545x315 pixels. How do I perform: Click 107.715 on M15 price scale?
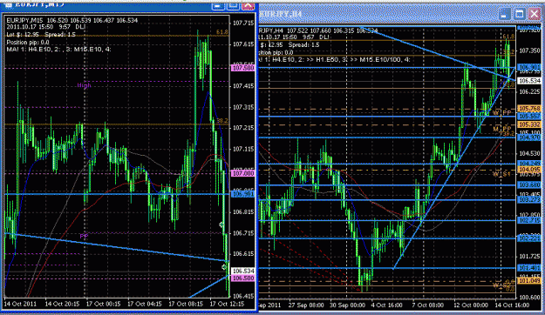click(x=243, y=23)
